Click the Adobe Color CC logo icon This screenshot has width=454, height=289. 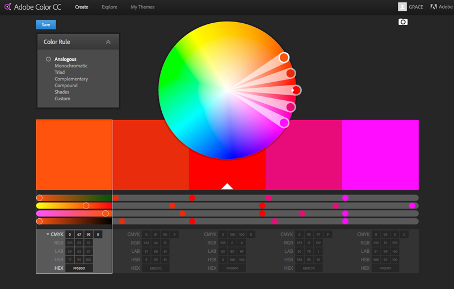(x=8, y=7)
